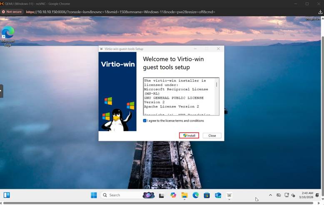Image resolution: width=324 pixels, height=205 pixels.
Task: Click the Not secure site info badge
Action: click(x=12, y=12)
